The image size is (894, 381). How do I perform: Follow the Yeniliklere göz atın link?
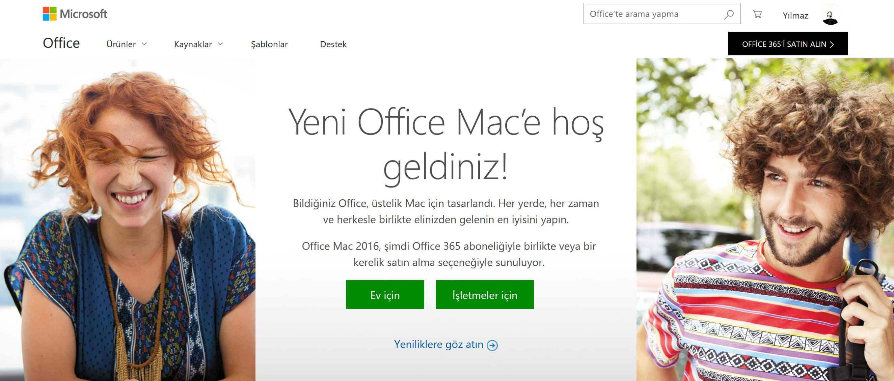[439, 344]
